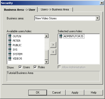The width and height of the screenshot is (105, 99).
Task: Uncheck the Roles show checkbox
Action: pyautogui.click(x=35, y=67)
